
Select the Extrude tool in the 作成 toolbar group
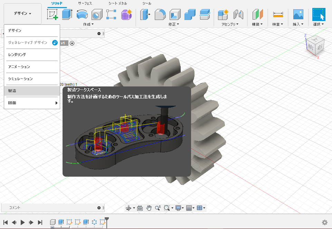[x=67, y=14]
